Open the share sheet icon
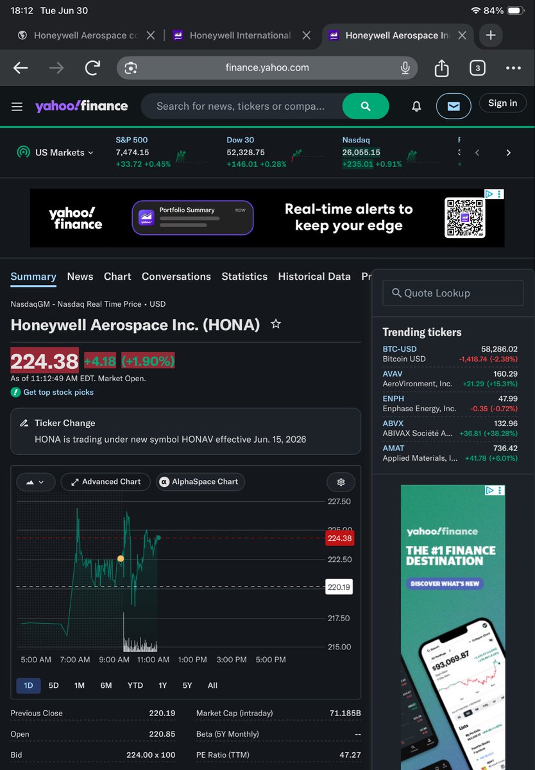535x770 pixels. pyautogui.click(x=441, y=67)
